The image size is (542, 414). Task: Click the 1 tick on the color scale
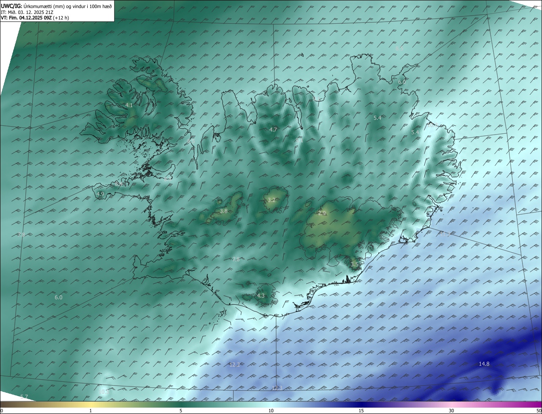click(91, 411)
